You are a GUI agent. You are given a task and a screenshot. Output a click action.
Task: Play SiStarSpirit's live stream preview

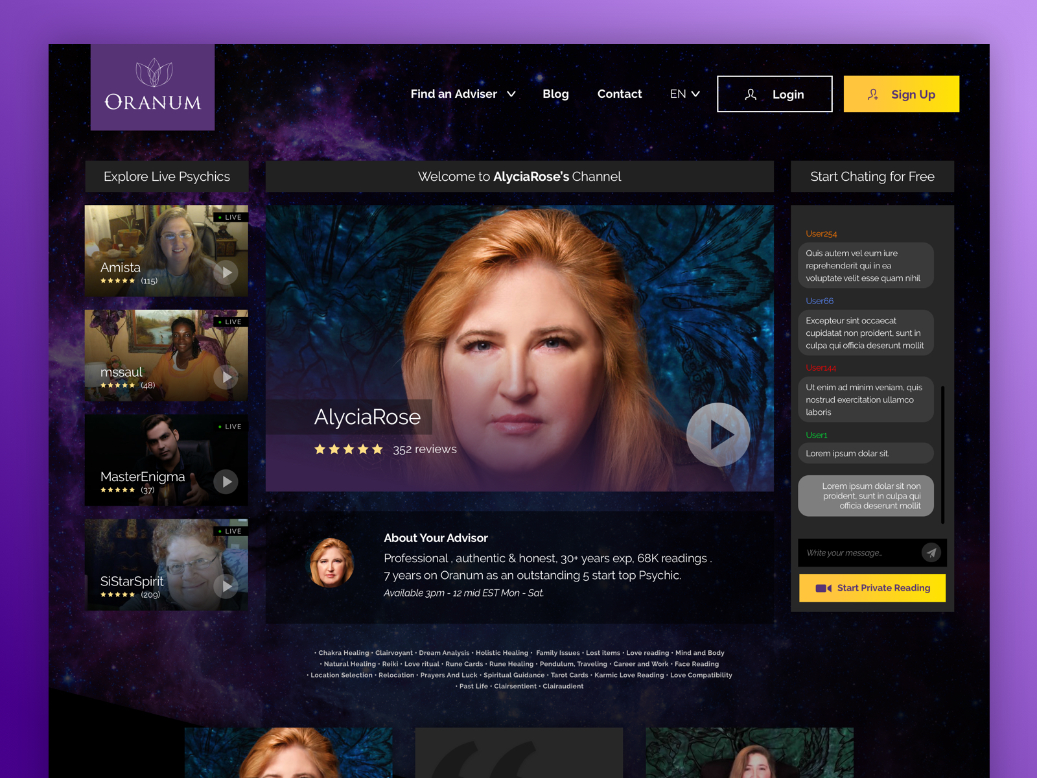pos(226,586)
